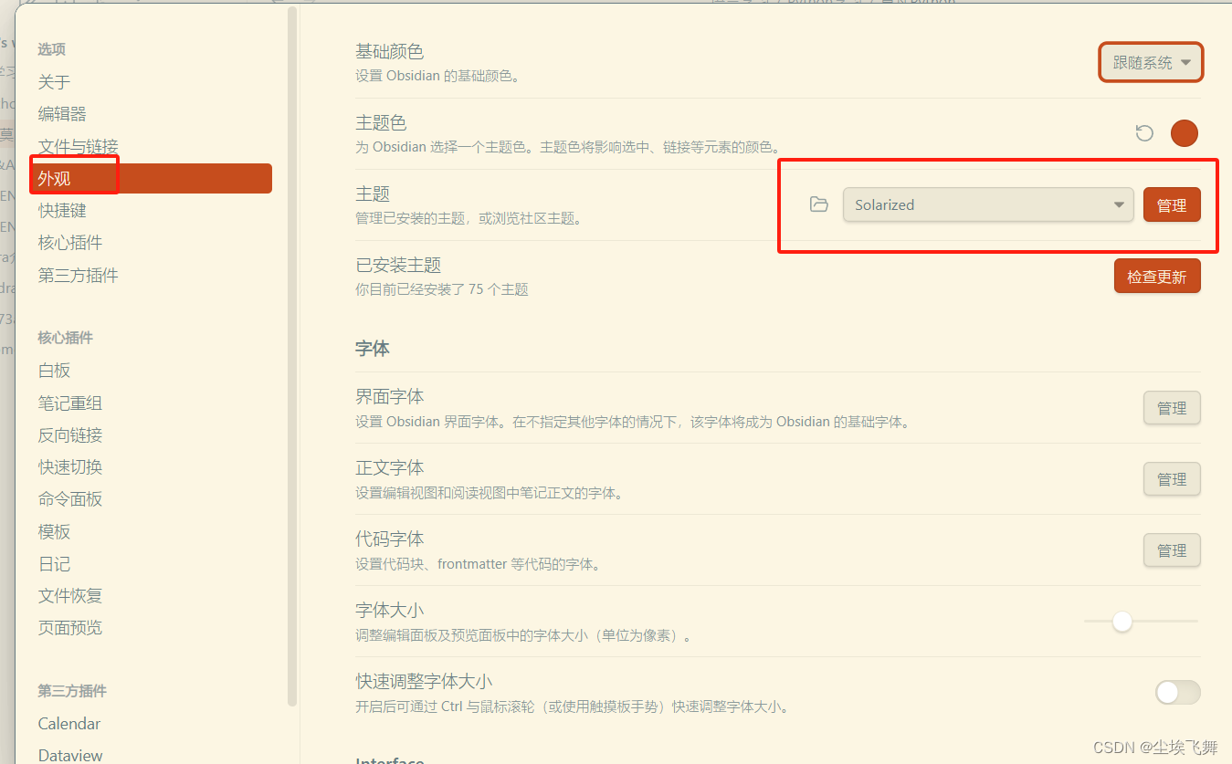Click 管理 for 界面字体
Image resolution: width=1232 pixels, height=764 pixels.
click(1172, 408)
